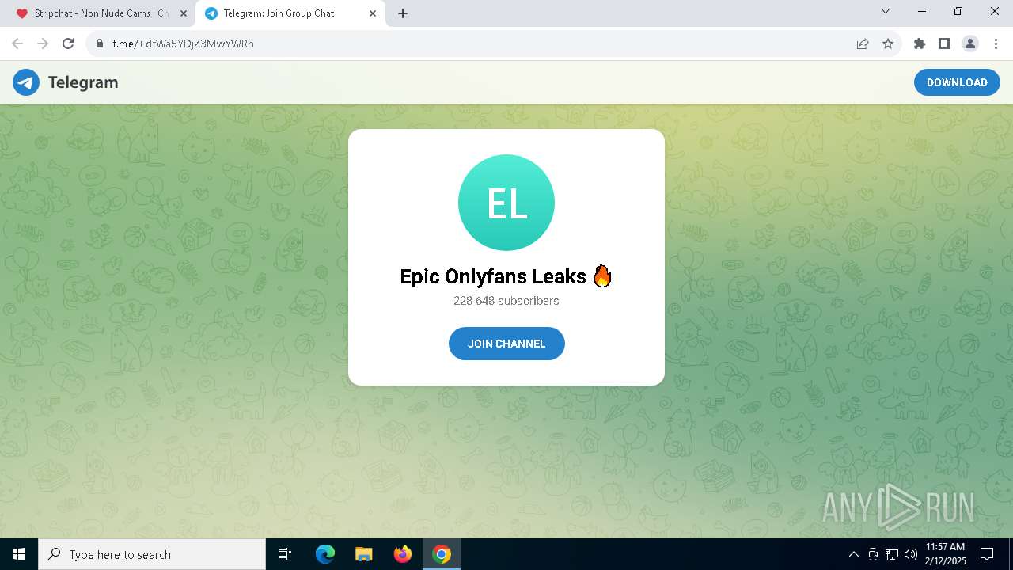Click the 228 648 subscribers text
The image size is (1013, 570).
pyautogui.click(x=506, y=301)
